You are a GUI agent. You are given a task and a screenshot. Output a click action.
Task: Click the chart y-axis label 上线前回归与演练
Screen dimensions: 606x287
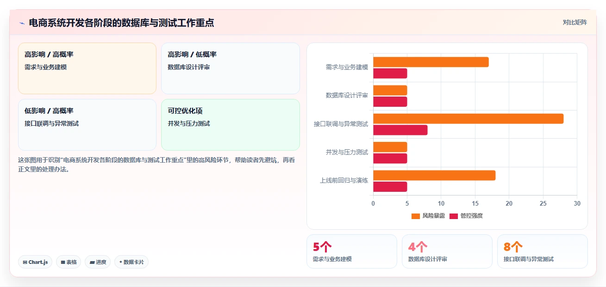[x=344, y=180]
